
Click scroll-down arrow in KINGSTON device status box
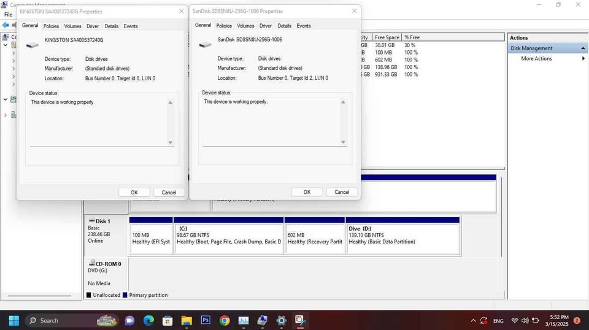(170, 142)
